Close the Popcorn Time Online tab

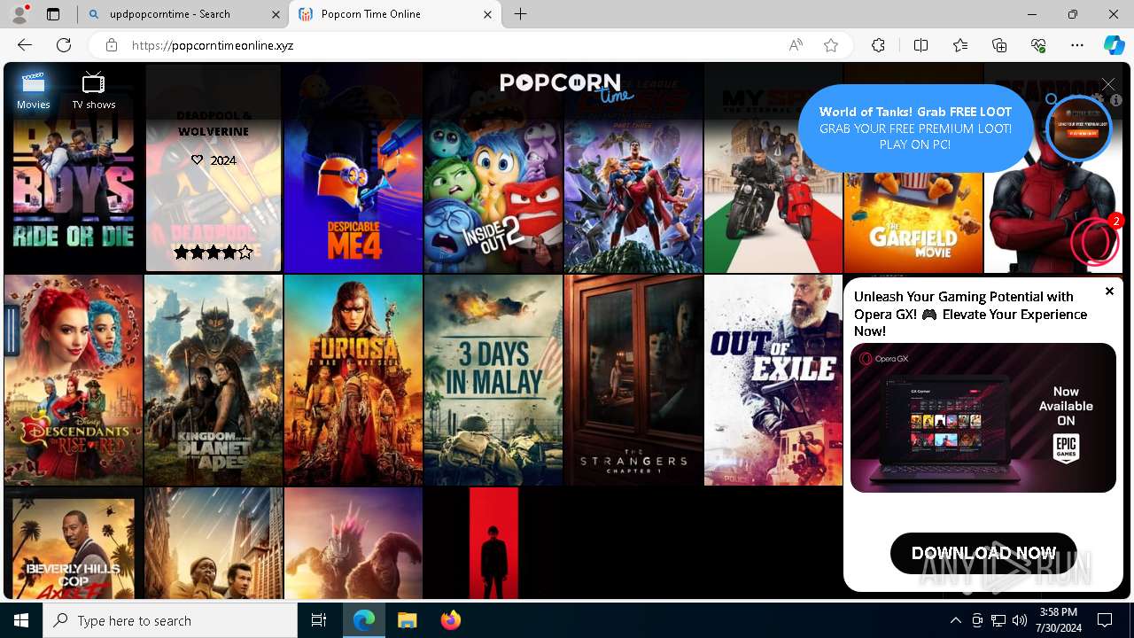click(488, 14)
